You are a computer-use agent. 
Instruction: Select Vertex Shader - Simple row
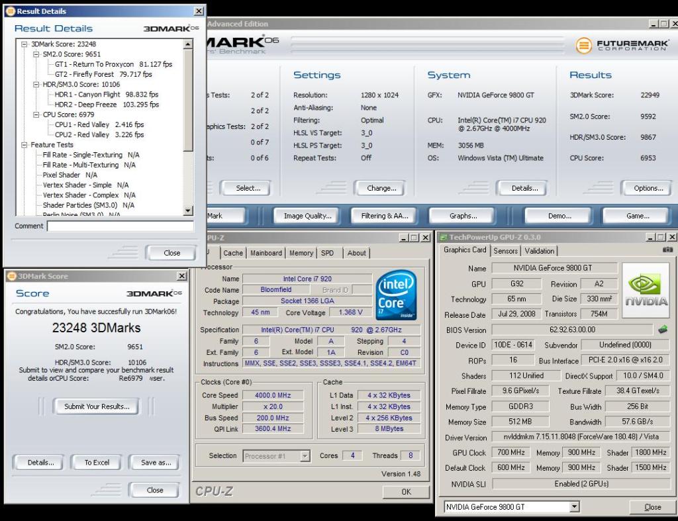coord(85,185)
